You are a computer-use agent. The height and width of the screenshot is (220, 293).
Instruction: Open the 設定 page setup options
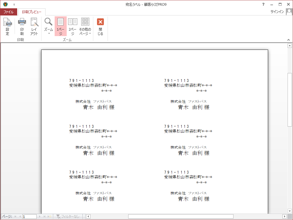point(7,26)
